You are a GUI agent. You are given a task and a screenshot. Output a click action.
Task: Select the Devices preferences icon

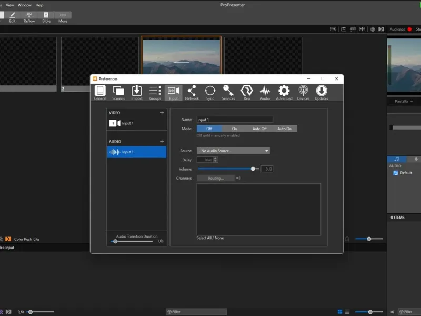coord(303,93)
